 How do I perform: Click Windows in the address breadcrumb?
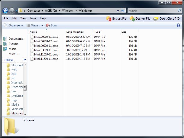pos(68,11)
